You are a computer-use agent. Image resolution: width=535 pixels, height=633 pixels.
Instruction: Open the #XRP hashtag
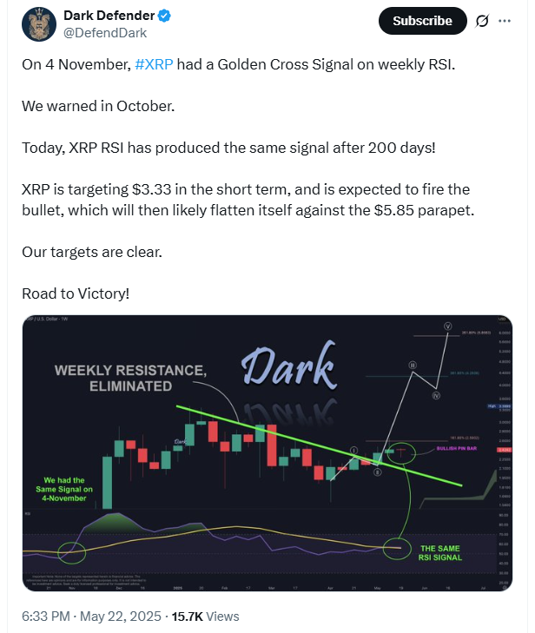[x=154, y=64]
